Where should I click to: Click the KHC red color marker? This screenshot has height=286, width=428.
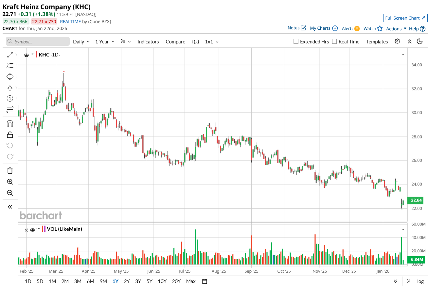click(36, 55)
